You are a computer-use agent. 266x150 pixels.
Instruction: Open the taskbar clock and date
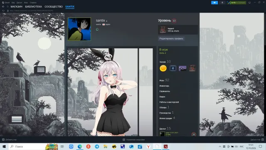(x=251, y=146)
